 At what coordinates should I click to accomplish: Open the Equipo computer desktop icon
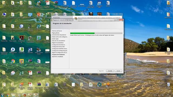point(4,16)
